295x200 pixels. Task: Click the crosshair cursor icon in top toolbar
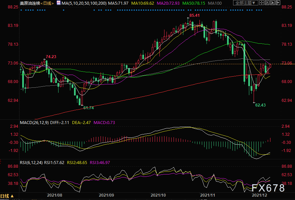[x=262, y=3]
